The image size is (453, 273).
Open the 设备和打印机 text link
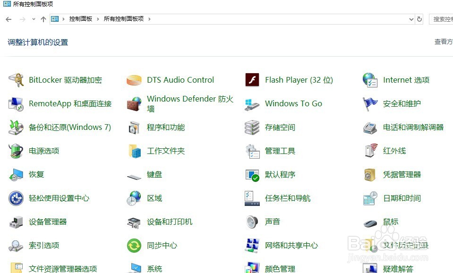click(x=170, y=222)
